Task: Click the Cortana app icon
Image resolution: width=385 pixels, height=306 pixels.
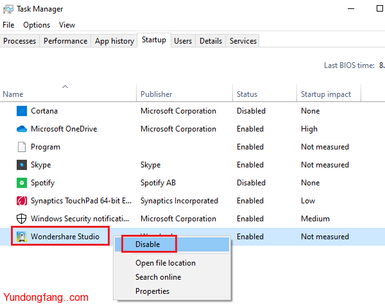Action: point(22,111)
